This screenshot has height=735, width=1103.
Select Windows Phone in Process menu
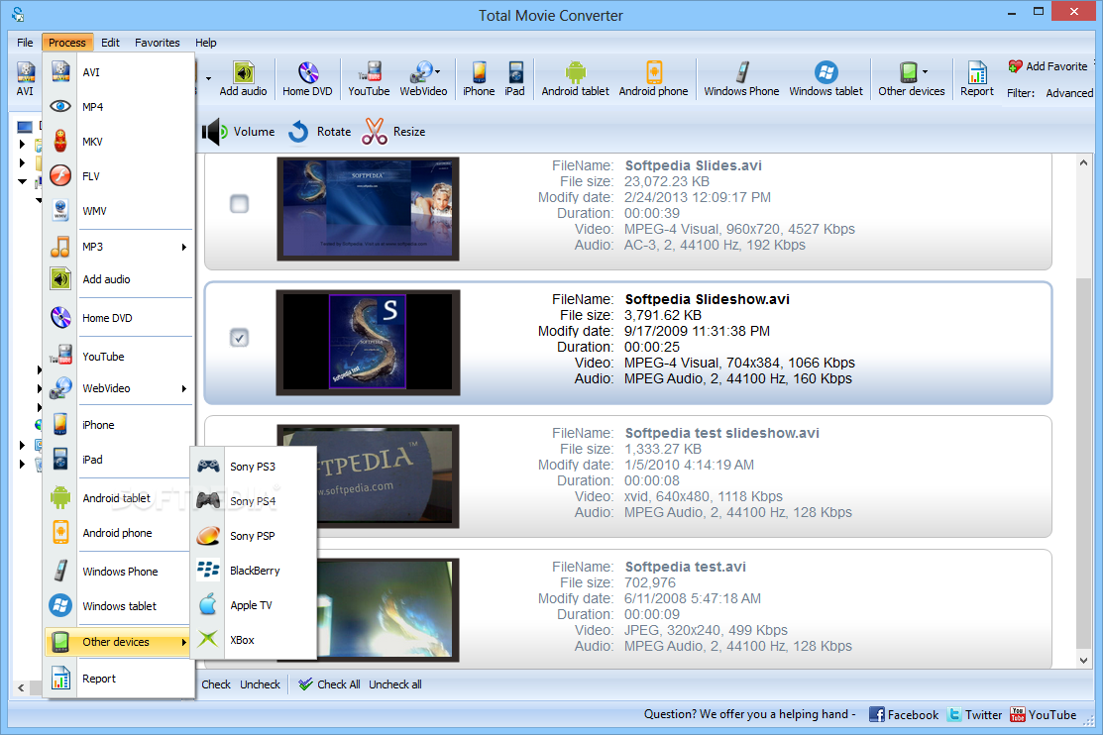[118, 572]
